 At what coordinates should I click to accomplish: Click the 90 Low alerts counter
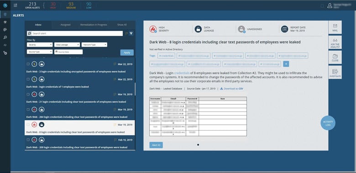click(89, 5)
